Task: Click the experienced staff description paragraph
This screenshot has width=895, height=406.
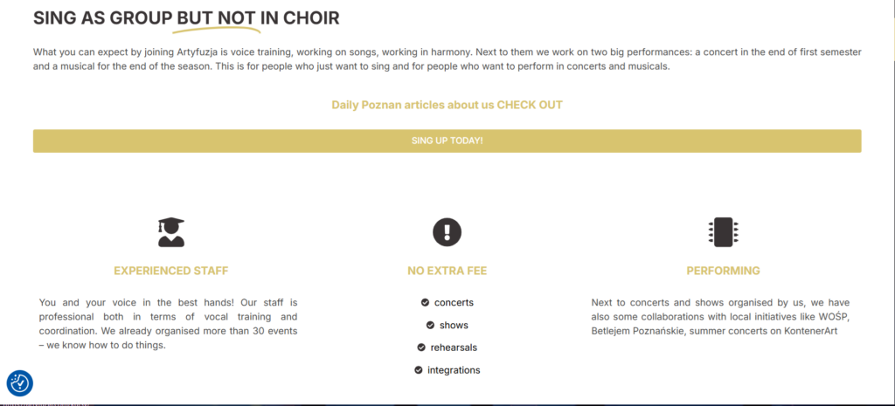Action: pyautogui.click(x=169, y=324)
